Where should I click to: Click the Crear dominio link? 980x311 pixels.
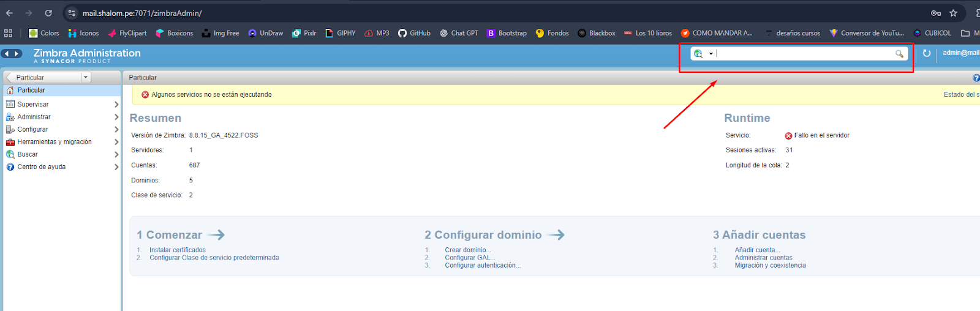coord(467,250)
